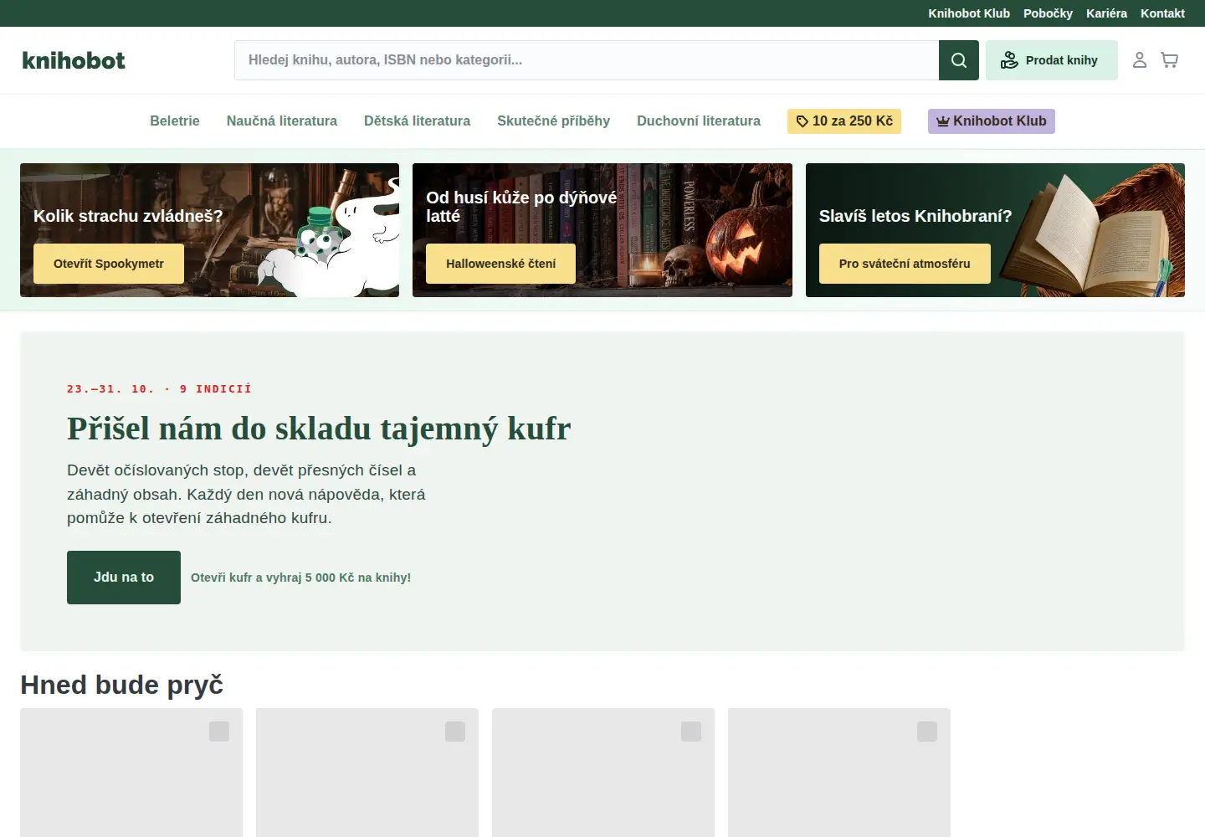The image size is (1205, 837).
Task: Click Otevři kufr a vyhraj link
Action: pyautogui.click(x=300, y=578)
